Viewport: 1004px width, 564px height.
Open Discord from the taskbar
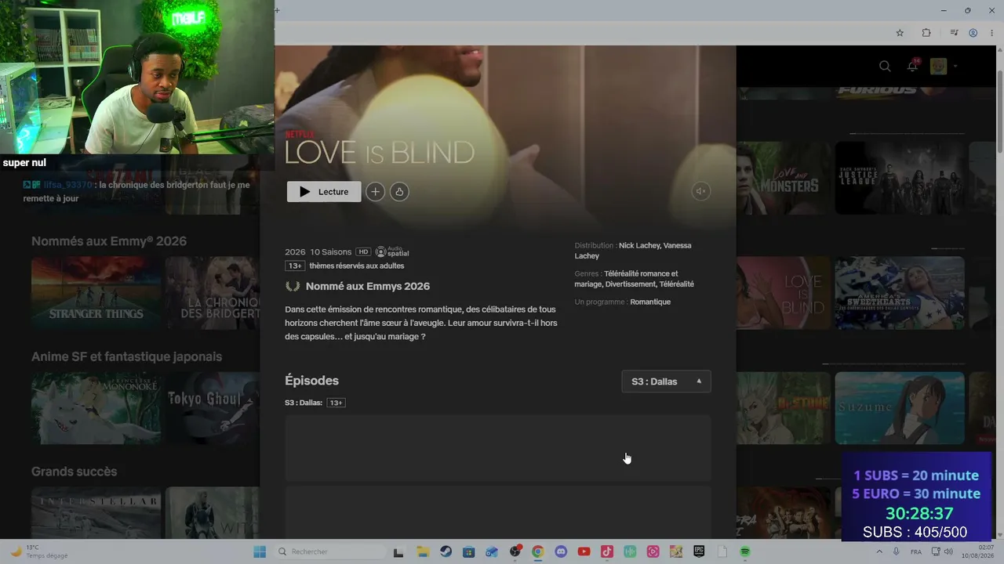click(561, 551)
